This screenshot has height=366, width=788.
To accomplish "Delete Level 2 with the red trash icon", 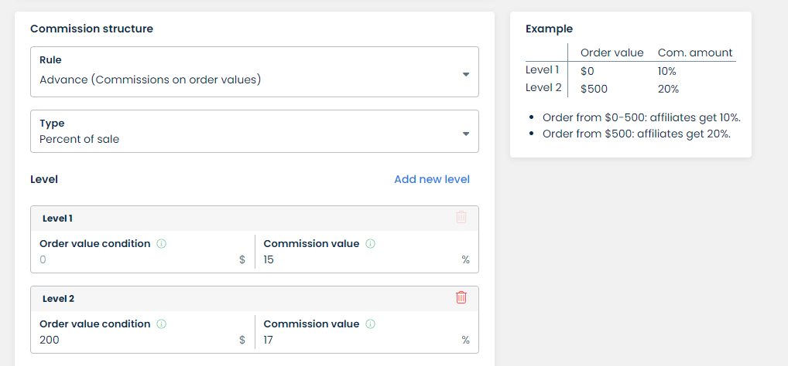I will click(461, 297).
